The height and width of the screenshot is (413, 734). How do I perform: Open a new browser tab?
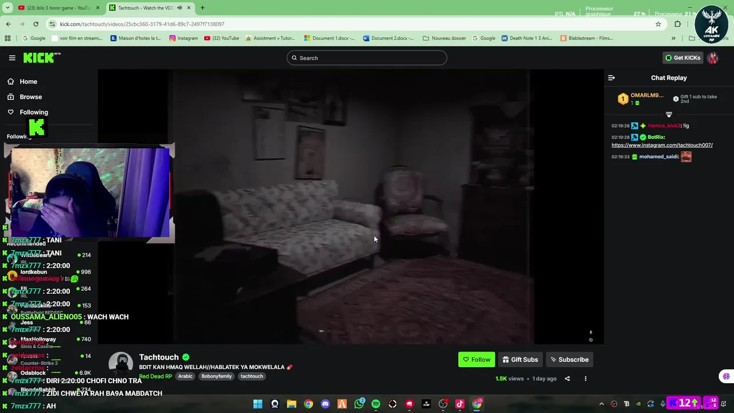click(202, 8)
